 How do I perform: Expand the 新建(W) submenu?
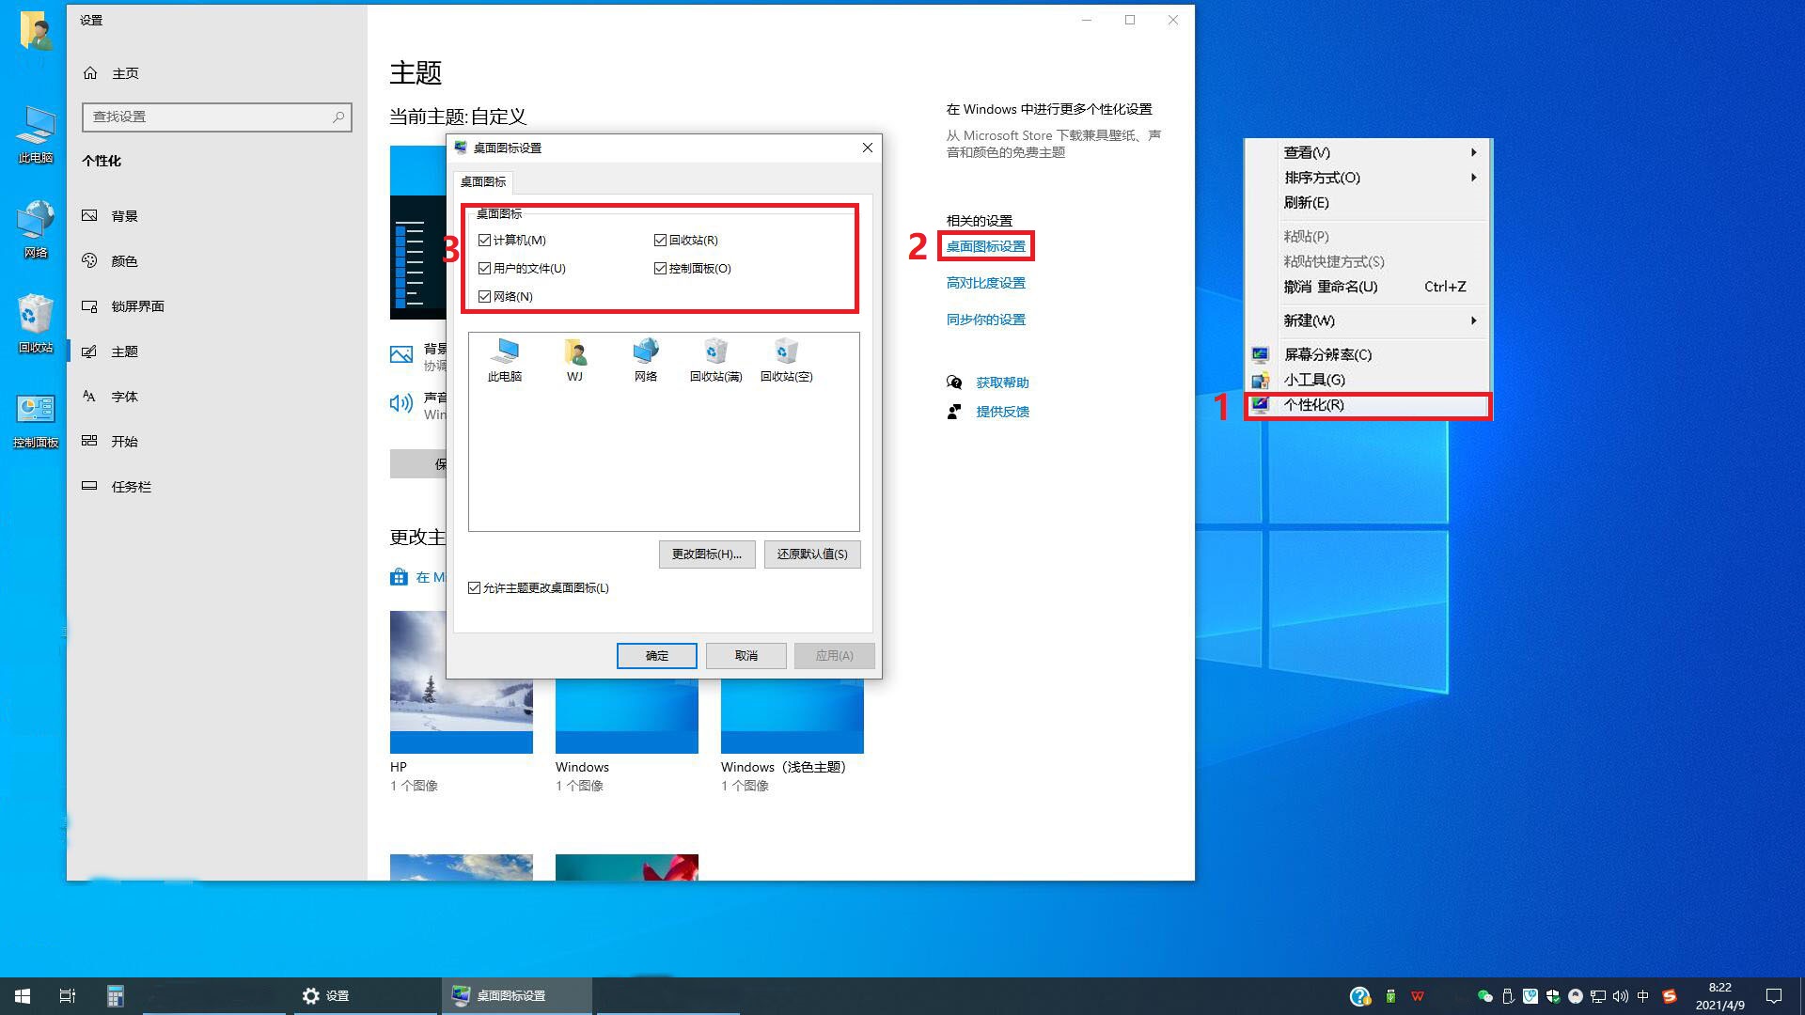pyautogui.click(x=1309, y=320)
